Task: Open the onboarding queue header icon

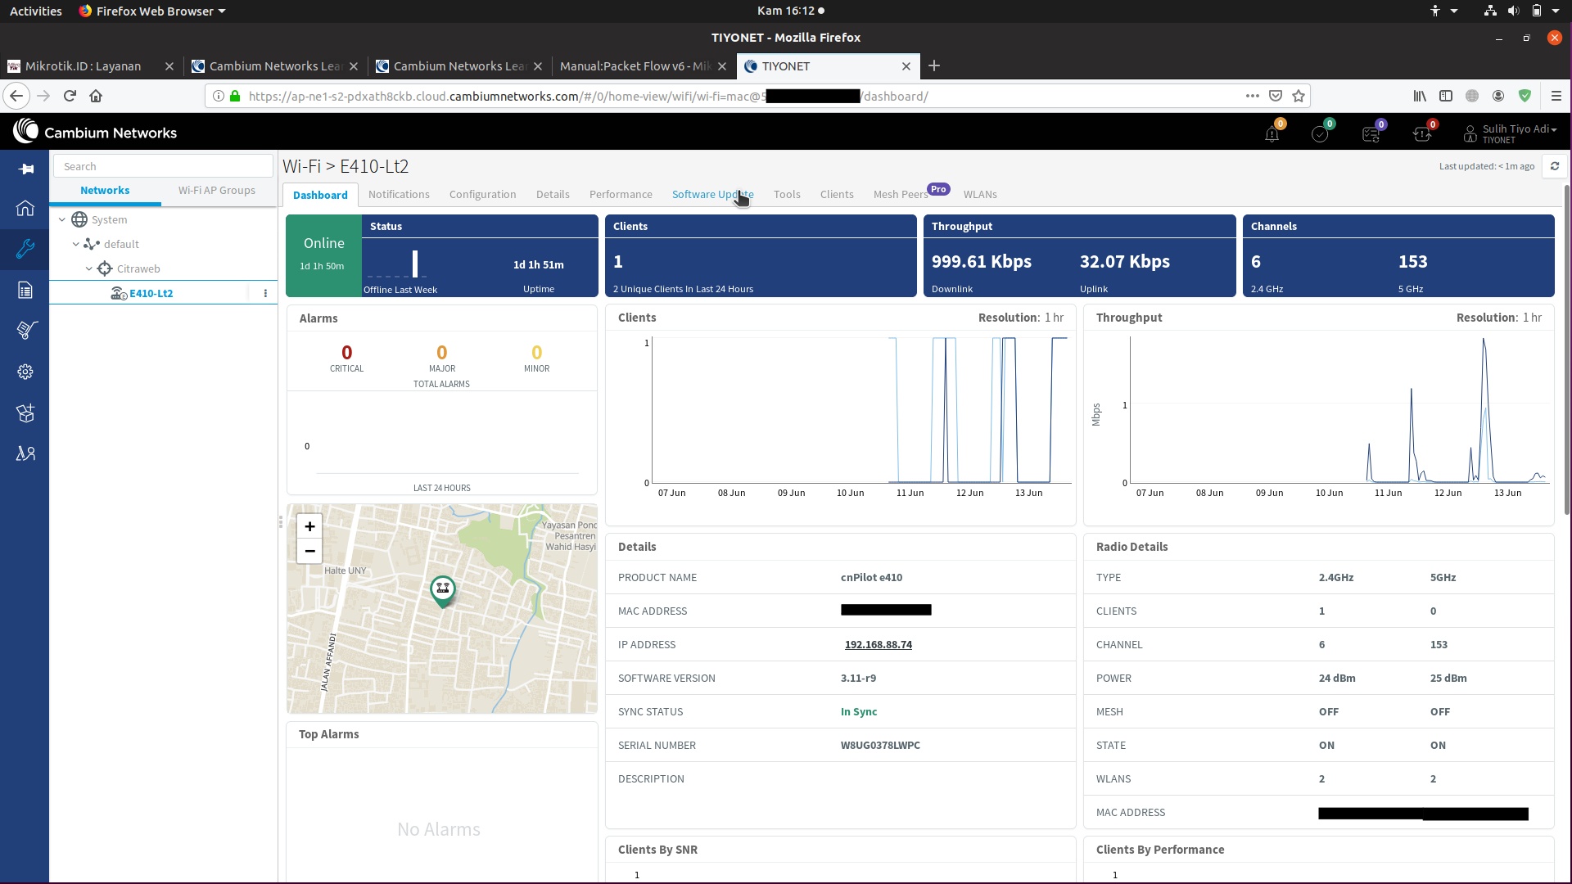Action: tap(1371, 133)
